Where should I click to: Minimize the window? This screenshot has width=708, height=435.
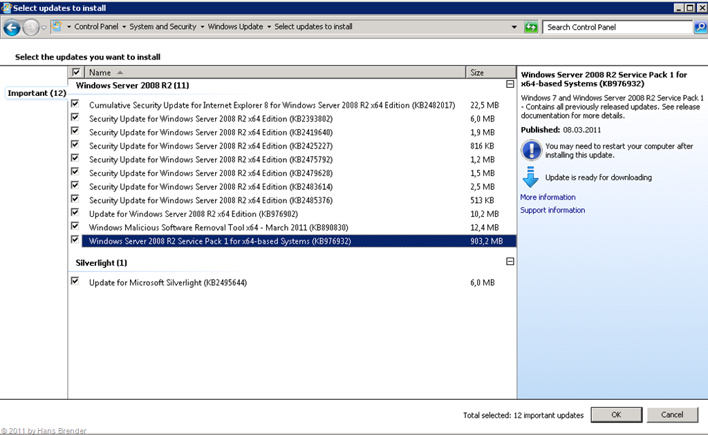pos(679,8)
